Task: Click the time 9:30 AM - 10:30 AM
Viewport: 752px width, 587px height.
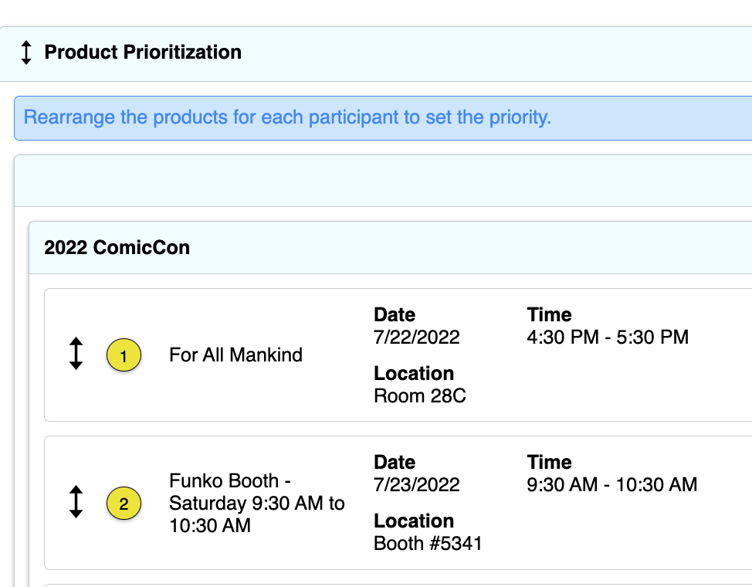Action: click(612, 484)
